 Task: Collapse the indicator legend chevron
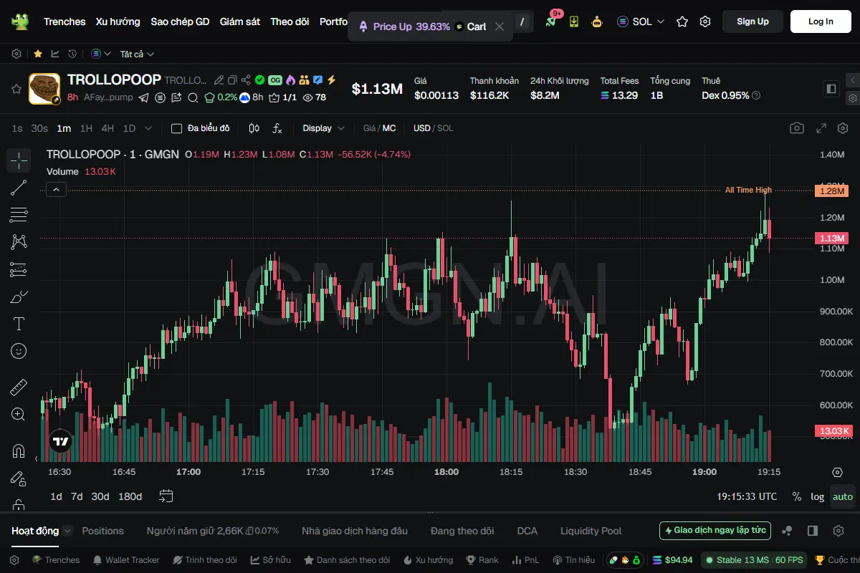[57, 189]
